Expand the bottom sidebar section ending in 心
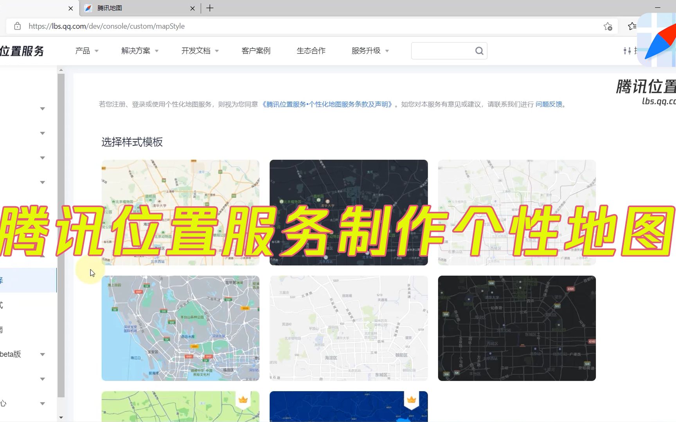 tap(43, 404)
